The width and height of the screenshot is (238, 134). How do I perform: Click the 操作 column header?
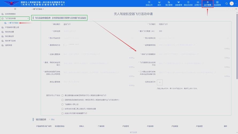(225, 126)
